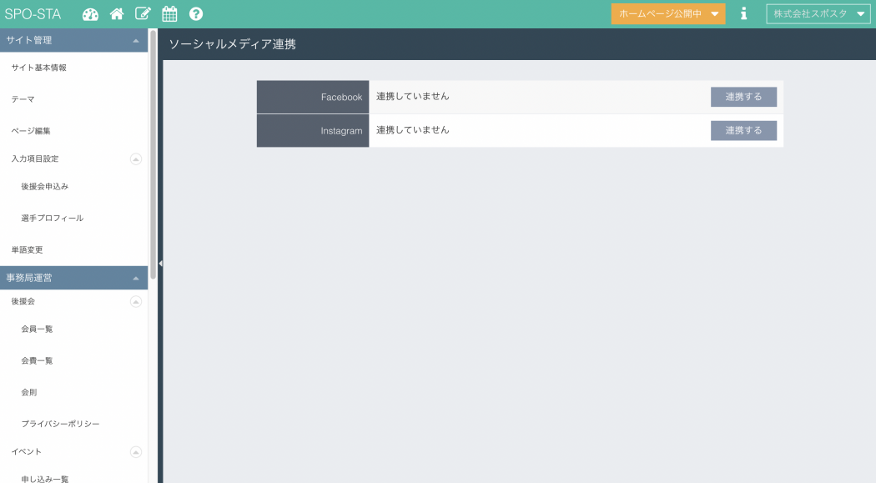876x483 pixels.
Task: Collapse the 入力項目設定 submenu
Action: (x=136, y=158)
